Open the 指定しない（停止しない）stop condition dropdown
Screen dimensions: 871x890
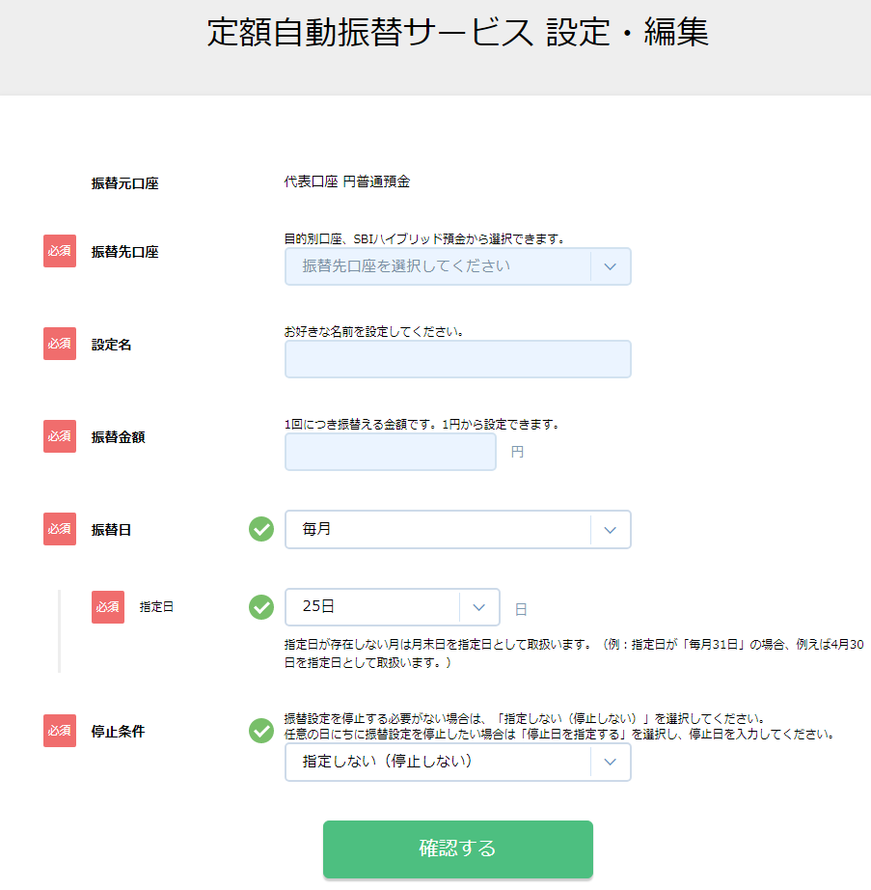(457, 763)
